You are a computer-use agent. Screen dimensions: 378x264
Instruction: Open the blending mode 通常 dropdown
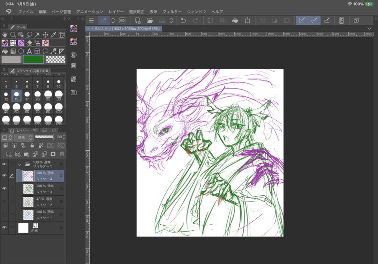pyautogui.click(x=23, y=137)
